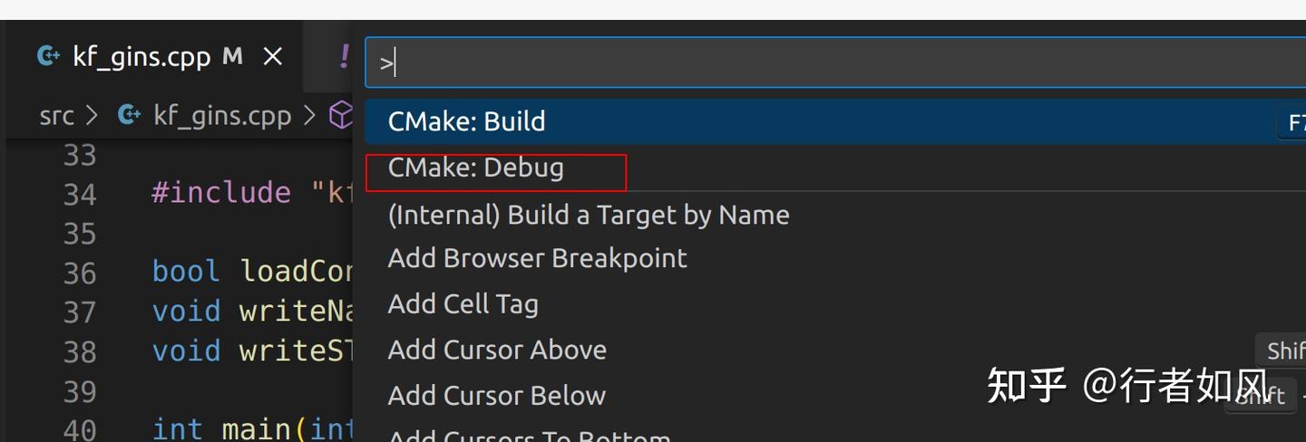Click line number 36 in the gutter
This screenshot has width=1306, height=442.
pos(80,273)
